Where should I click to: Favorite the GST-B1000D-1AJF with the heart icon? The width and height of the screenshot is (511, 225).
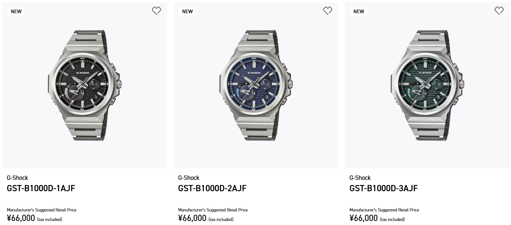pos(157,11)
